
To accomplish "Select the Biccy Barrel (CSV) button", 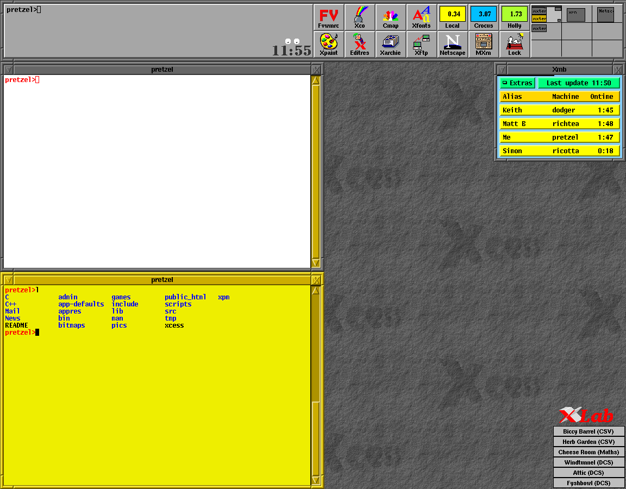I will 589,431.
